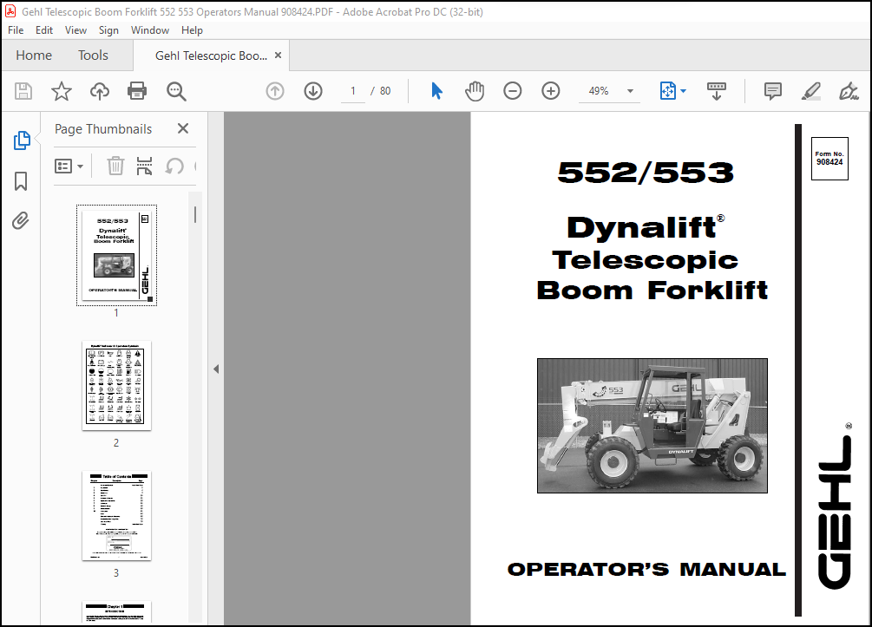Click the forklift photo on the page
Image resolution: width=872 pixels, height=627 pixels.
point(652,426)
